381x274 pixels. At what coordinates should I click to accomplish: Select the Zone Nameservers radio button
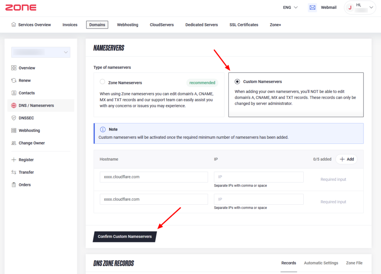point(102,82)
